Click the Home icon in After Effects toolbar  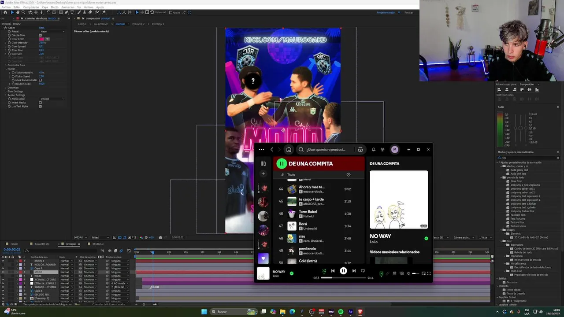point(5,12)
